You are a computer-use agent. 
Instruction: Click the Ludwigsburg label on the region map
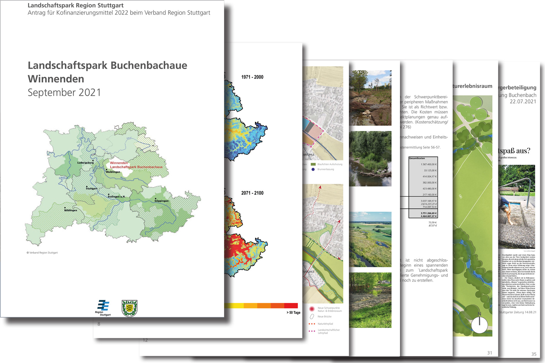pos(85,163)
